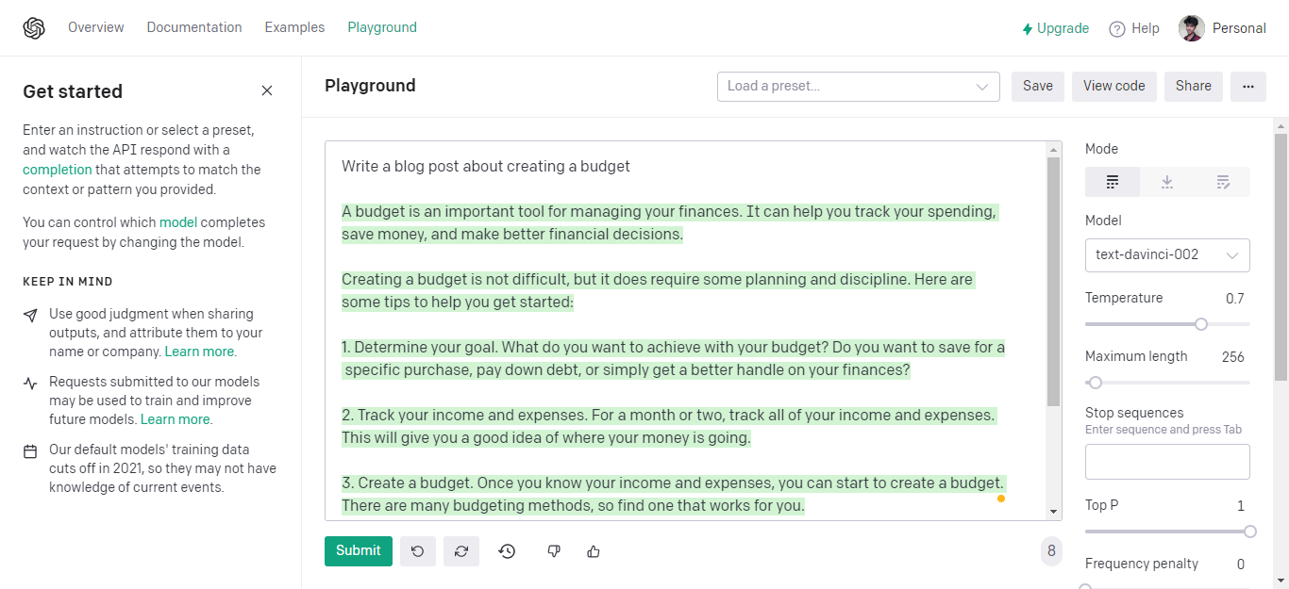The height and width of the screenshot is (589, 1289).
Task: Click the Stop sequences input field
Action: (x=1167, y=462)
